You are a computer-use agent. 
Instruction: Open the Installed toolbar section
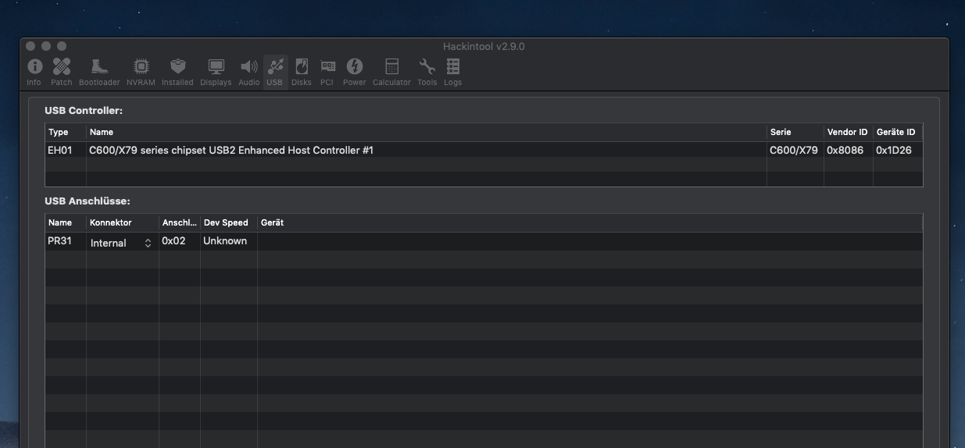tap(177, 72)
